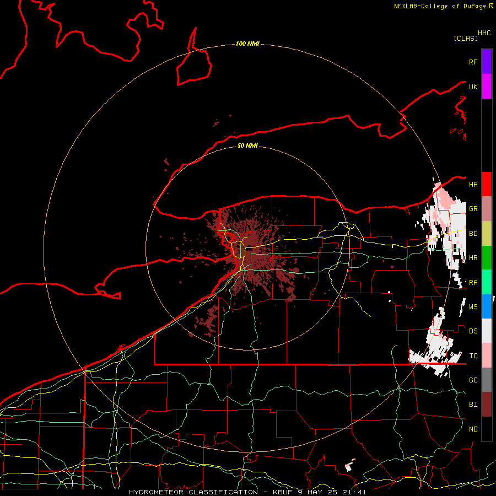Click the GC gray legend swatch
Screen dimensions: 496x496
coord(487,380)
